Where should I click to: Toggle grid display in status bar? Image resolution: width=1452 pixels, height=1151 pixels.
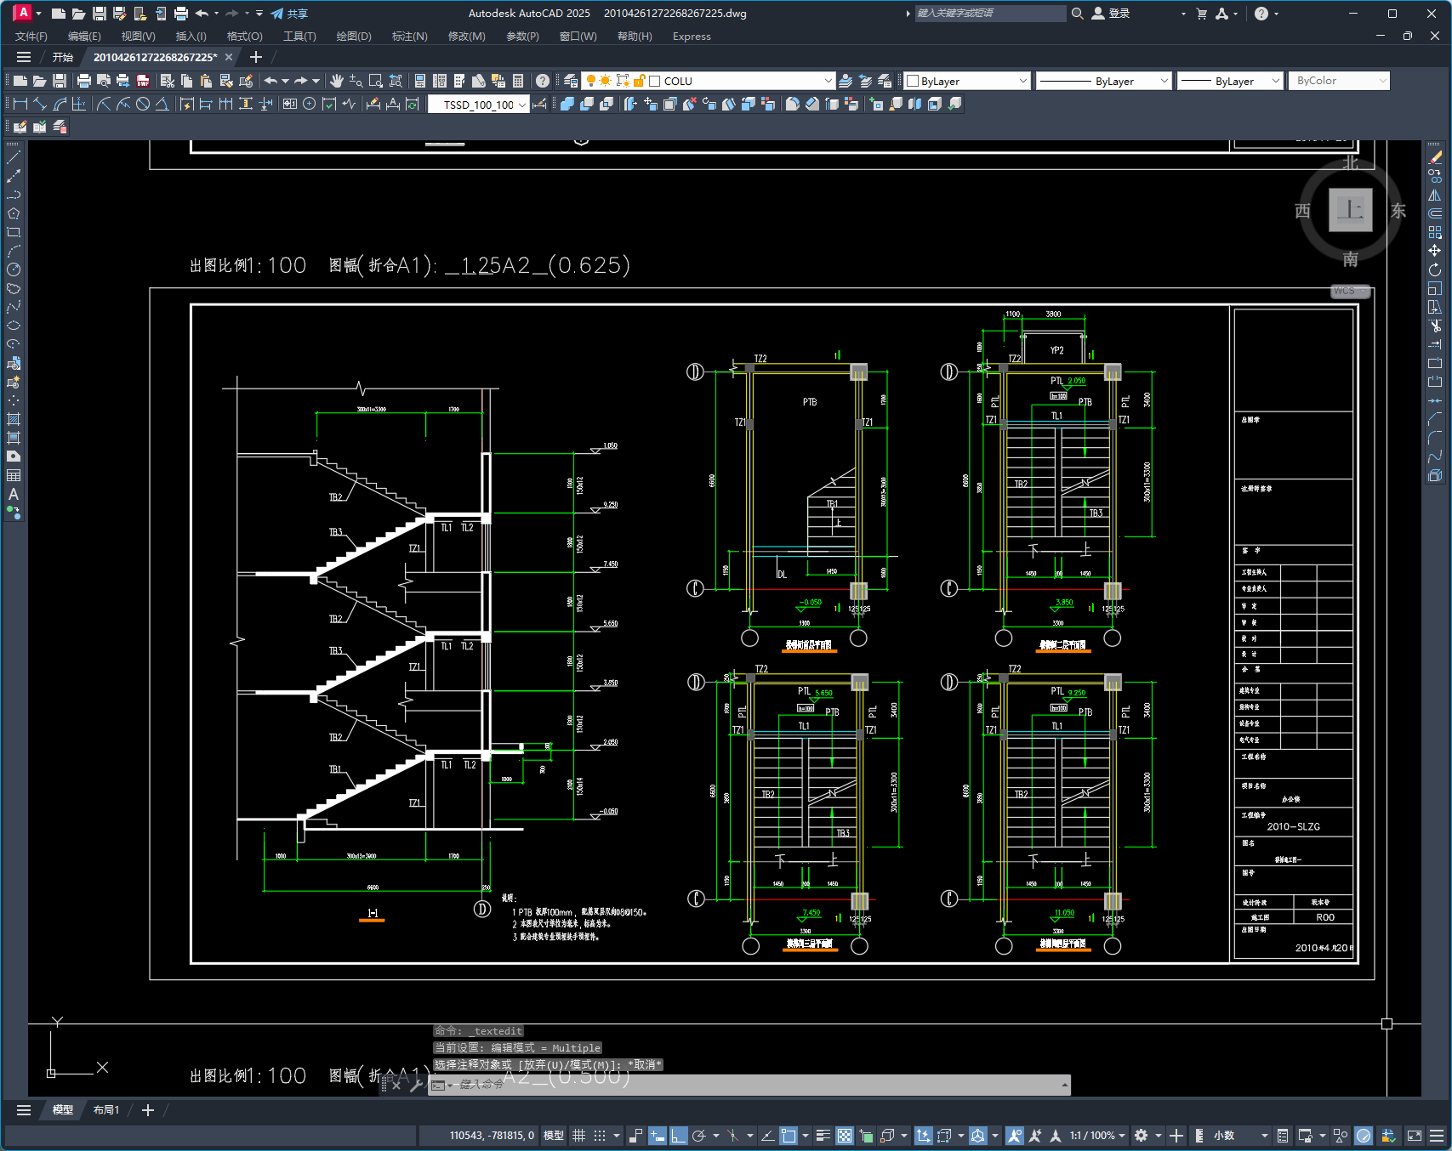579,1136
